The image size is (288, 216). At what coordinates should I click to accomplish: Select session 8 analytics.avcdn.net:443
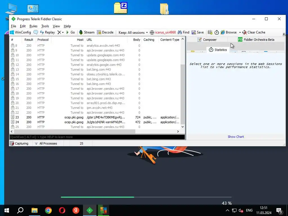(95, 46)
